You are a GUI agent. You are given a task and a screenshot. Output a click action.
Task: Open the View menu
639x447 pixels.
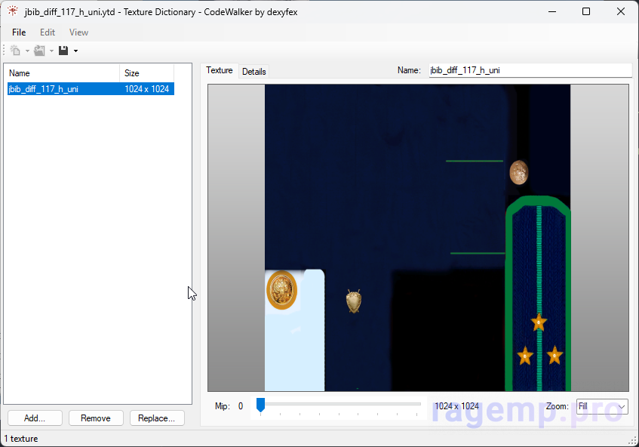(78, 32)
